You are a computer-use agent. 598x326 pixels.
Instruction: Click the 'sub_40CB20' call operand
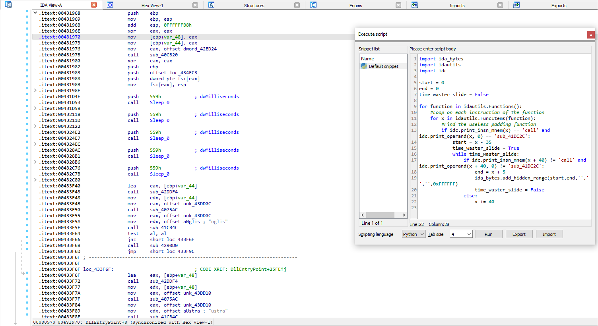click(163, 55)
